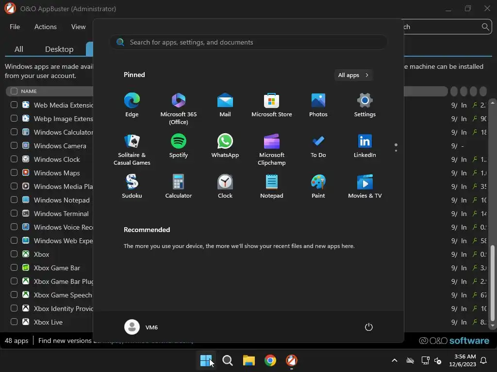
Task: Click the AppBuster app list scrollbar
Action: tap(492, 283)
